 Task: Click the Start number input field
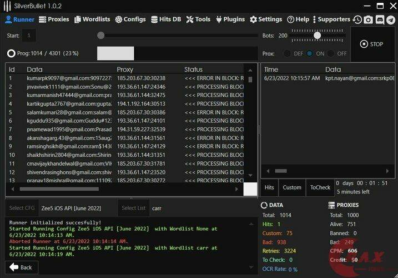coord(29,36)
